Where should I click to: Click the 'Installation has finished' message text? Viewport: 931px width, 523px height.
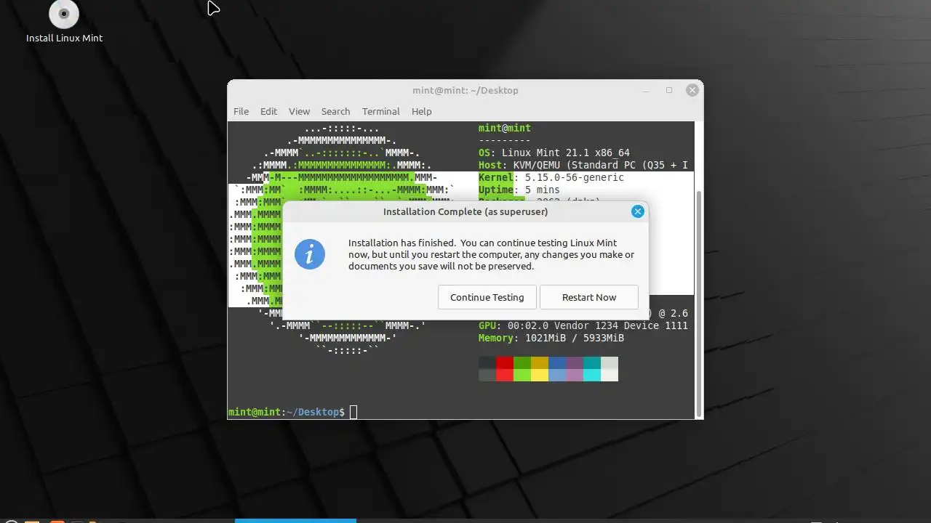[x=491, y=254]
